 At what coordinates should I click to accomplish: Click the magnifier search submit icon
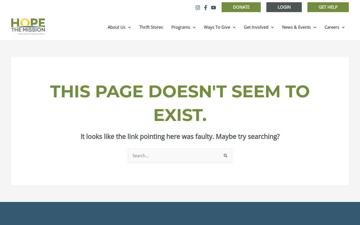tap(226, 156)
